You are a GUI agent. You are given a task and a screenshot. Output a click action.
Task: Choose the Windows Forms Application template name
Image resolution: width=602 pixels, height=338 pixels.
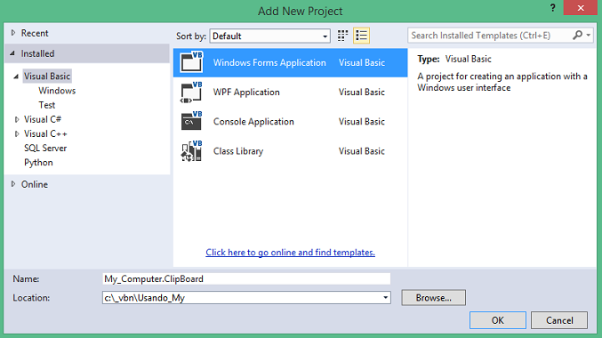click(x=269, y=62)
